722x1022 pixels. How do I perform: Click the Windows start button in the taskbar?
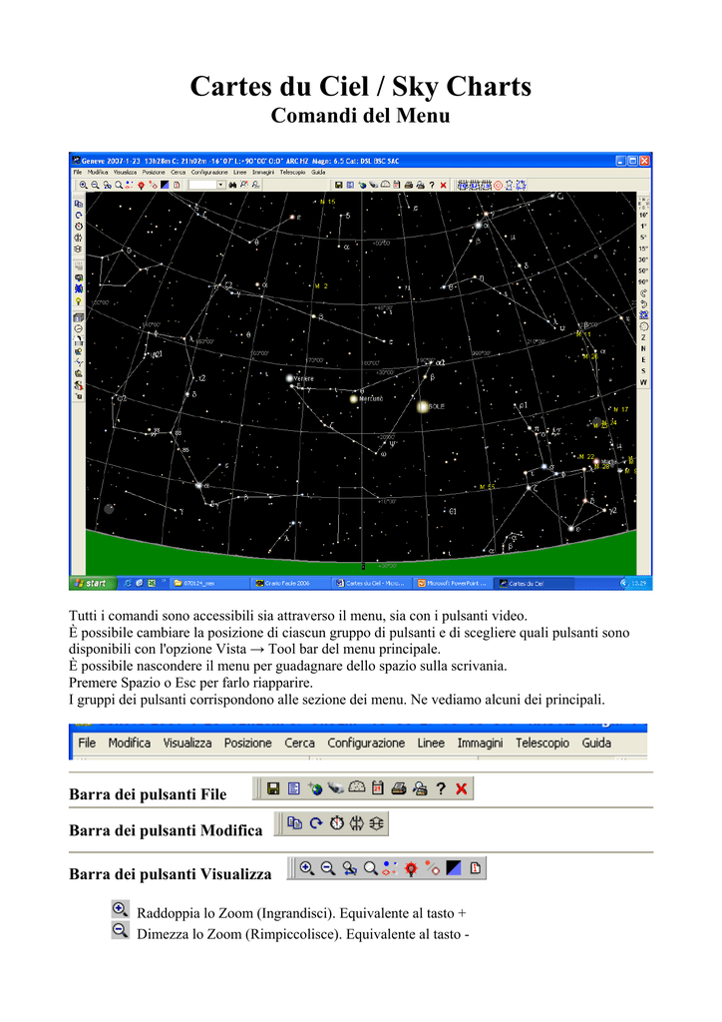[93, 583]
